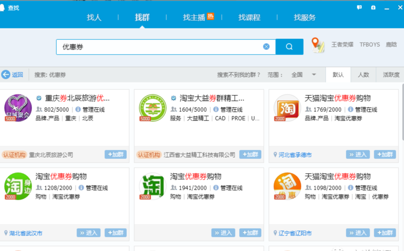404x251 pixels.
Task: Click 返回 link
Action: [17, 75]
